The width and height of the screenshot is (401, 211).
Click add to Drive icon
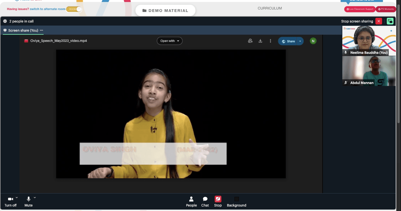pos(250,41)
